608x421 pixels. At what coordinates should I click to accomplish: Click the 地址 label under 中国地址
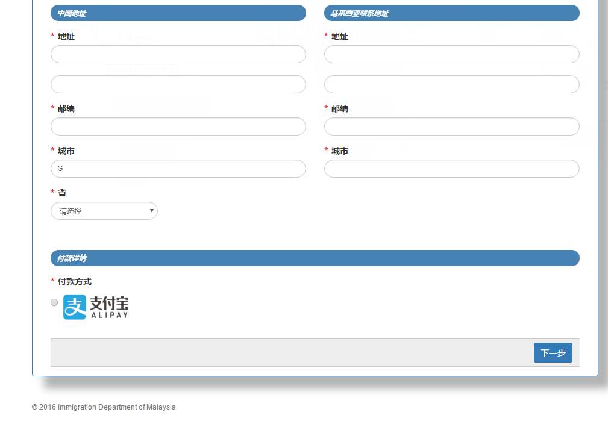pyautogui.click(x=66, y=37)
